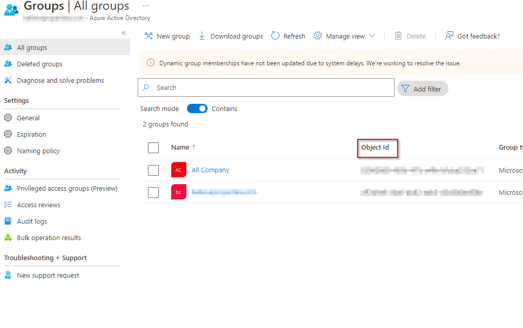The height and width of the screenshot is (328, 523).
Task: Open the All Company group link
Action: click(211, 170)
